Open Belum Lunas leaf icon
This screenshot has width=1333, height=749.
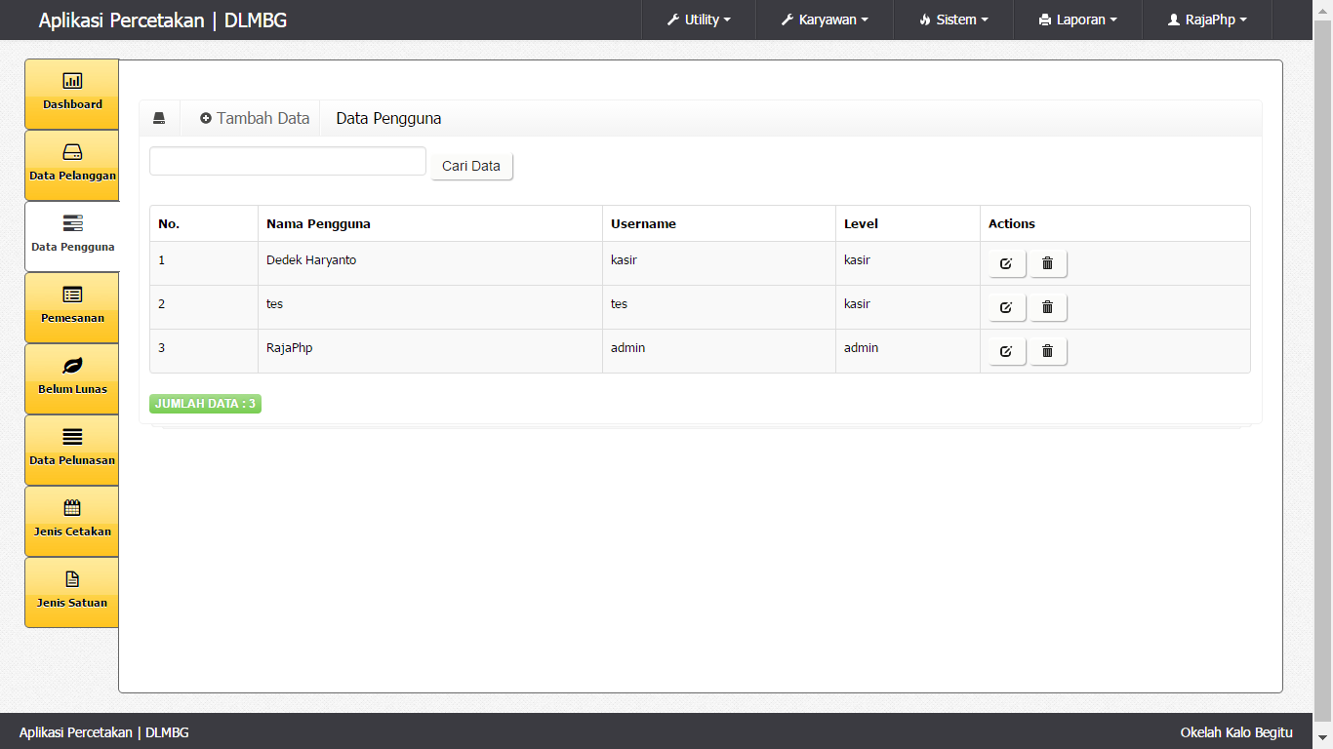(x=72, y=366)
